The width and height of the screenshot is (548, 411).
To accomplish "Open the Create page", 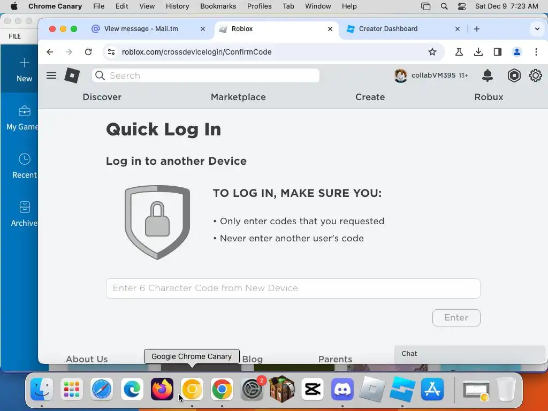I will coord(370,97).
